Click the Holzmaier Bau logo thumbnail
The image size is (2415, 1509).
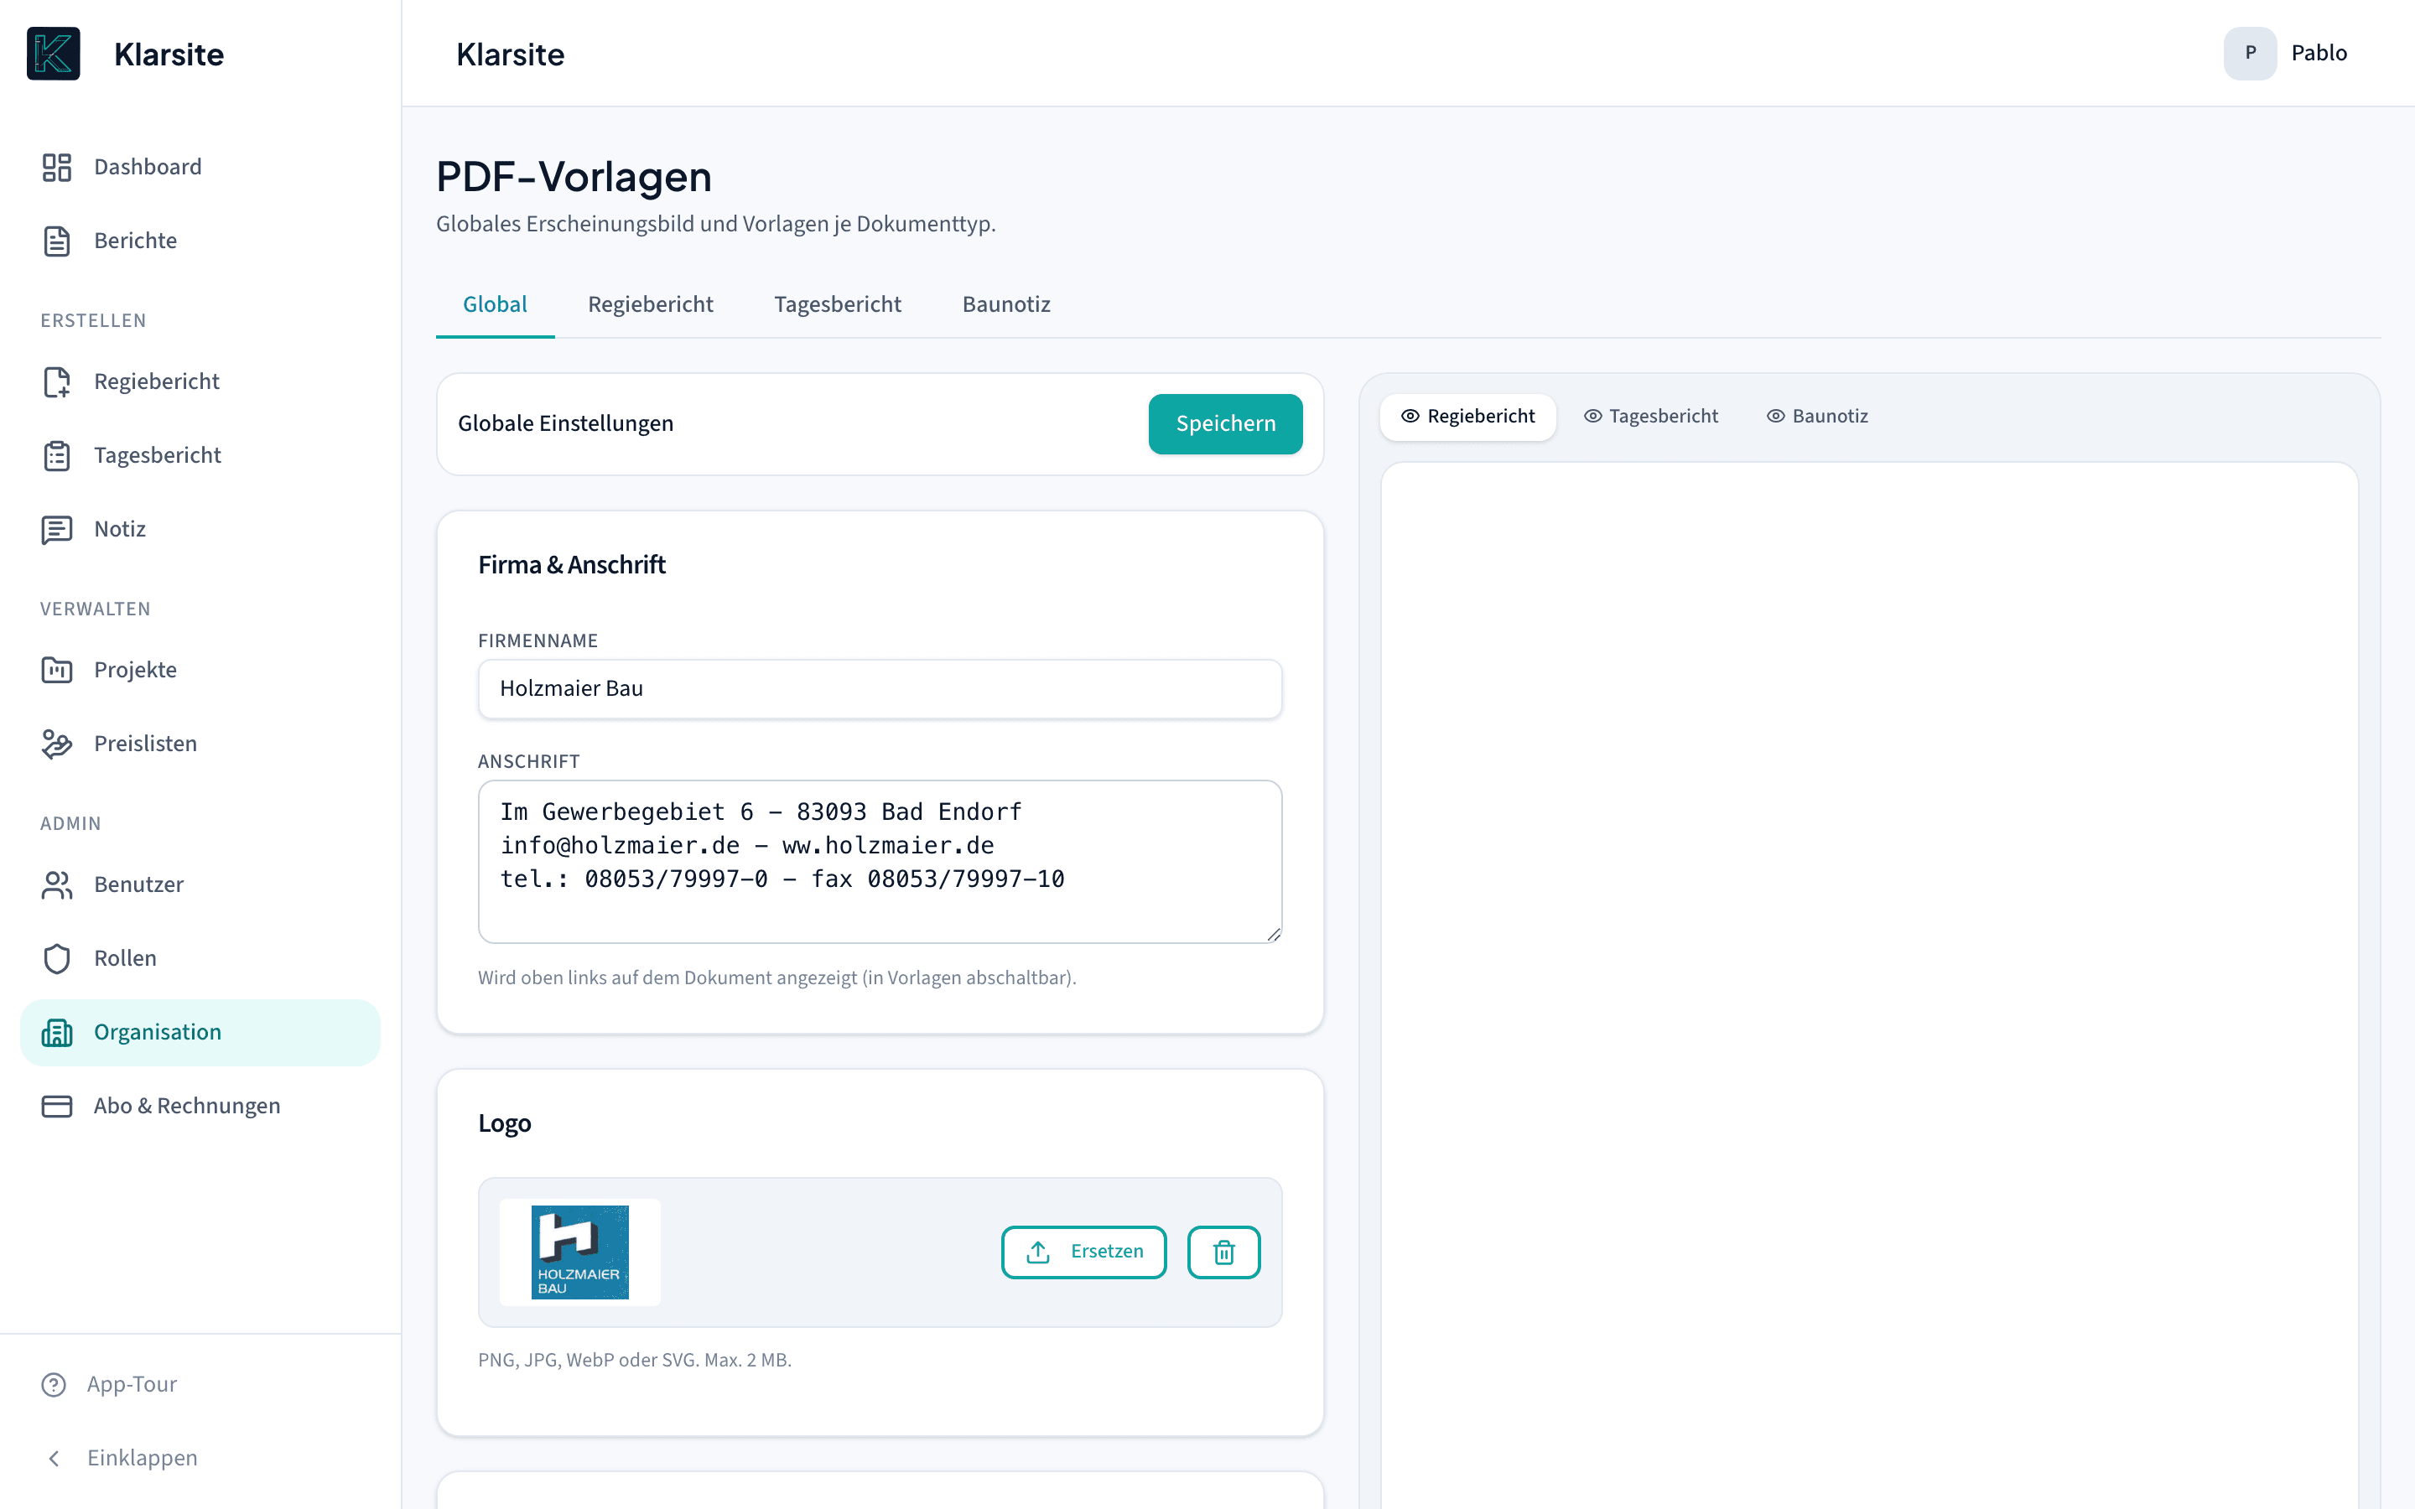click(x=579, y=1252)
